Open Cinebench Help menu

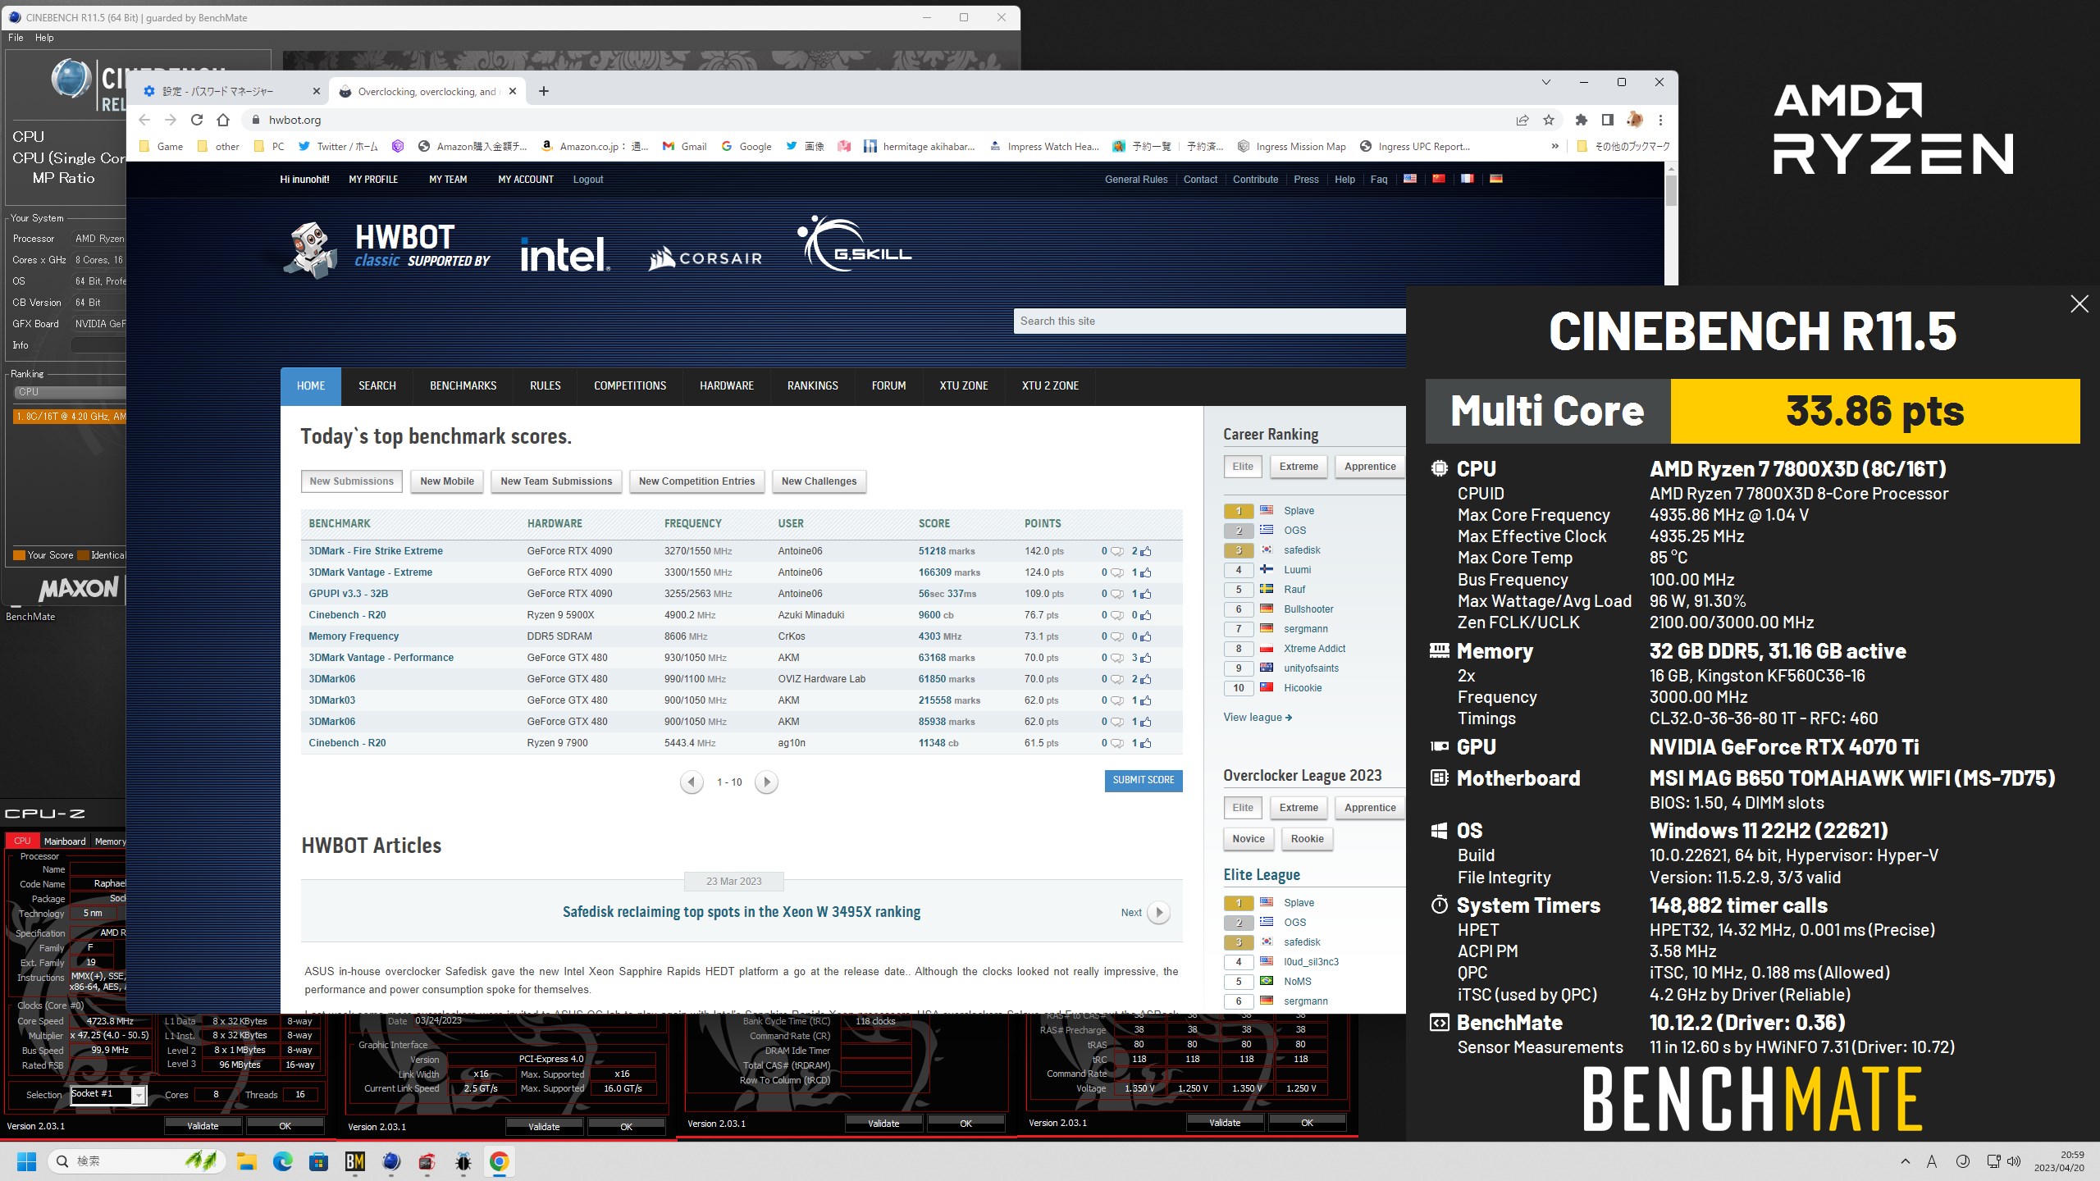click(x=44, y=38)
